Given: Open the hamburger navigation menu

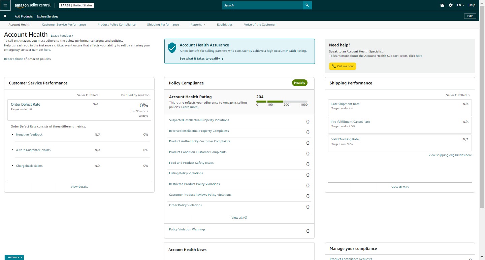Looking at the screenshot, I should click(x=5, y=5).
